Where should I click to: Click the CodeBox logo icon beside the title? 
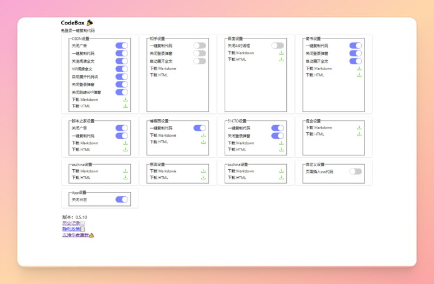click(x=90, y=23)
